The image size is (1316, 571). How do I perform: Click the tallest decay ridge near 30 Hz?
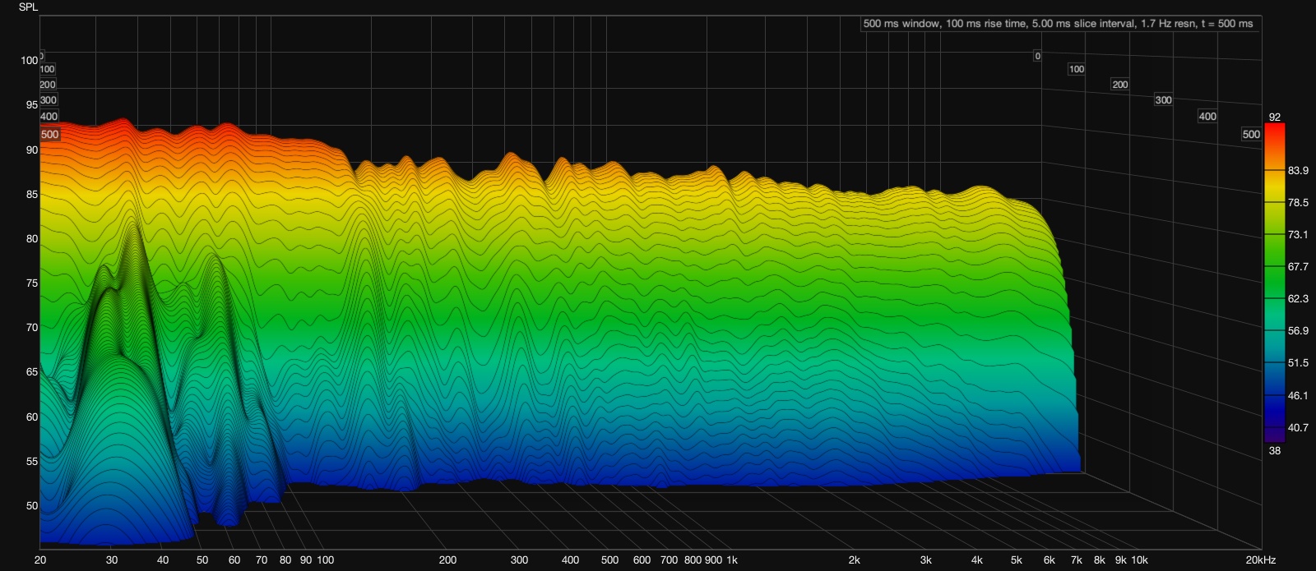click(132, 246)
